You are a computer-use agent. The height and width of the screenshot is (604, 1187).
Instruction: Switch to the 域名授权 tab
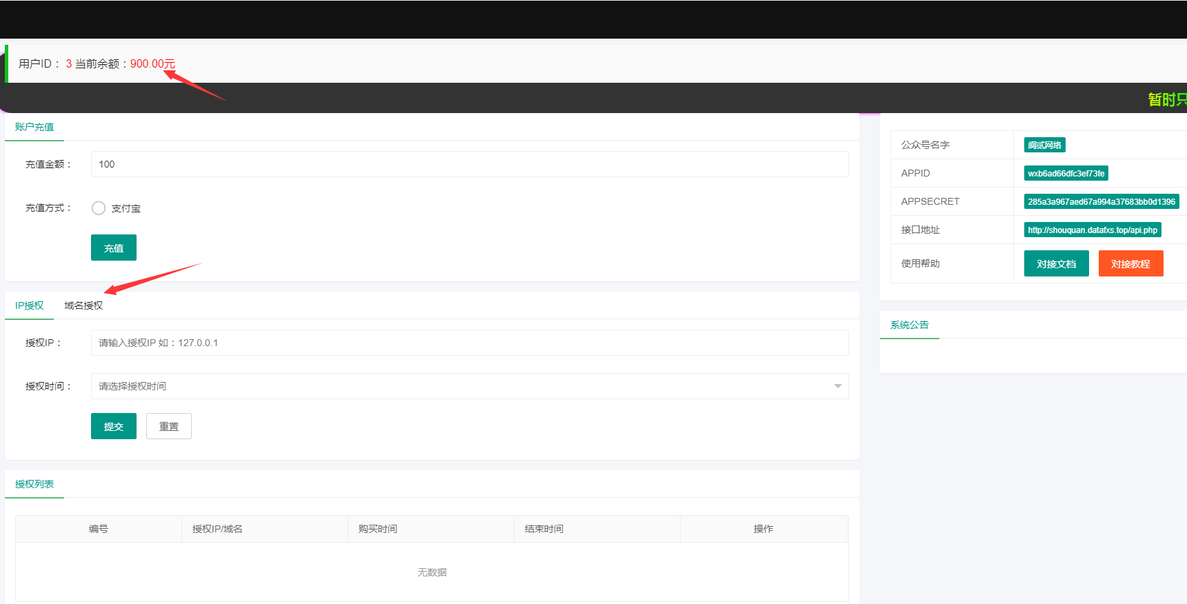tap(83, 305)
